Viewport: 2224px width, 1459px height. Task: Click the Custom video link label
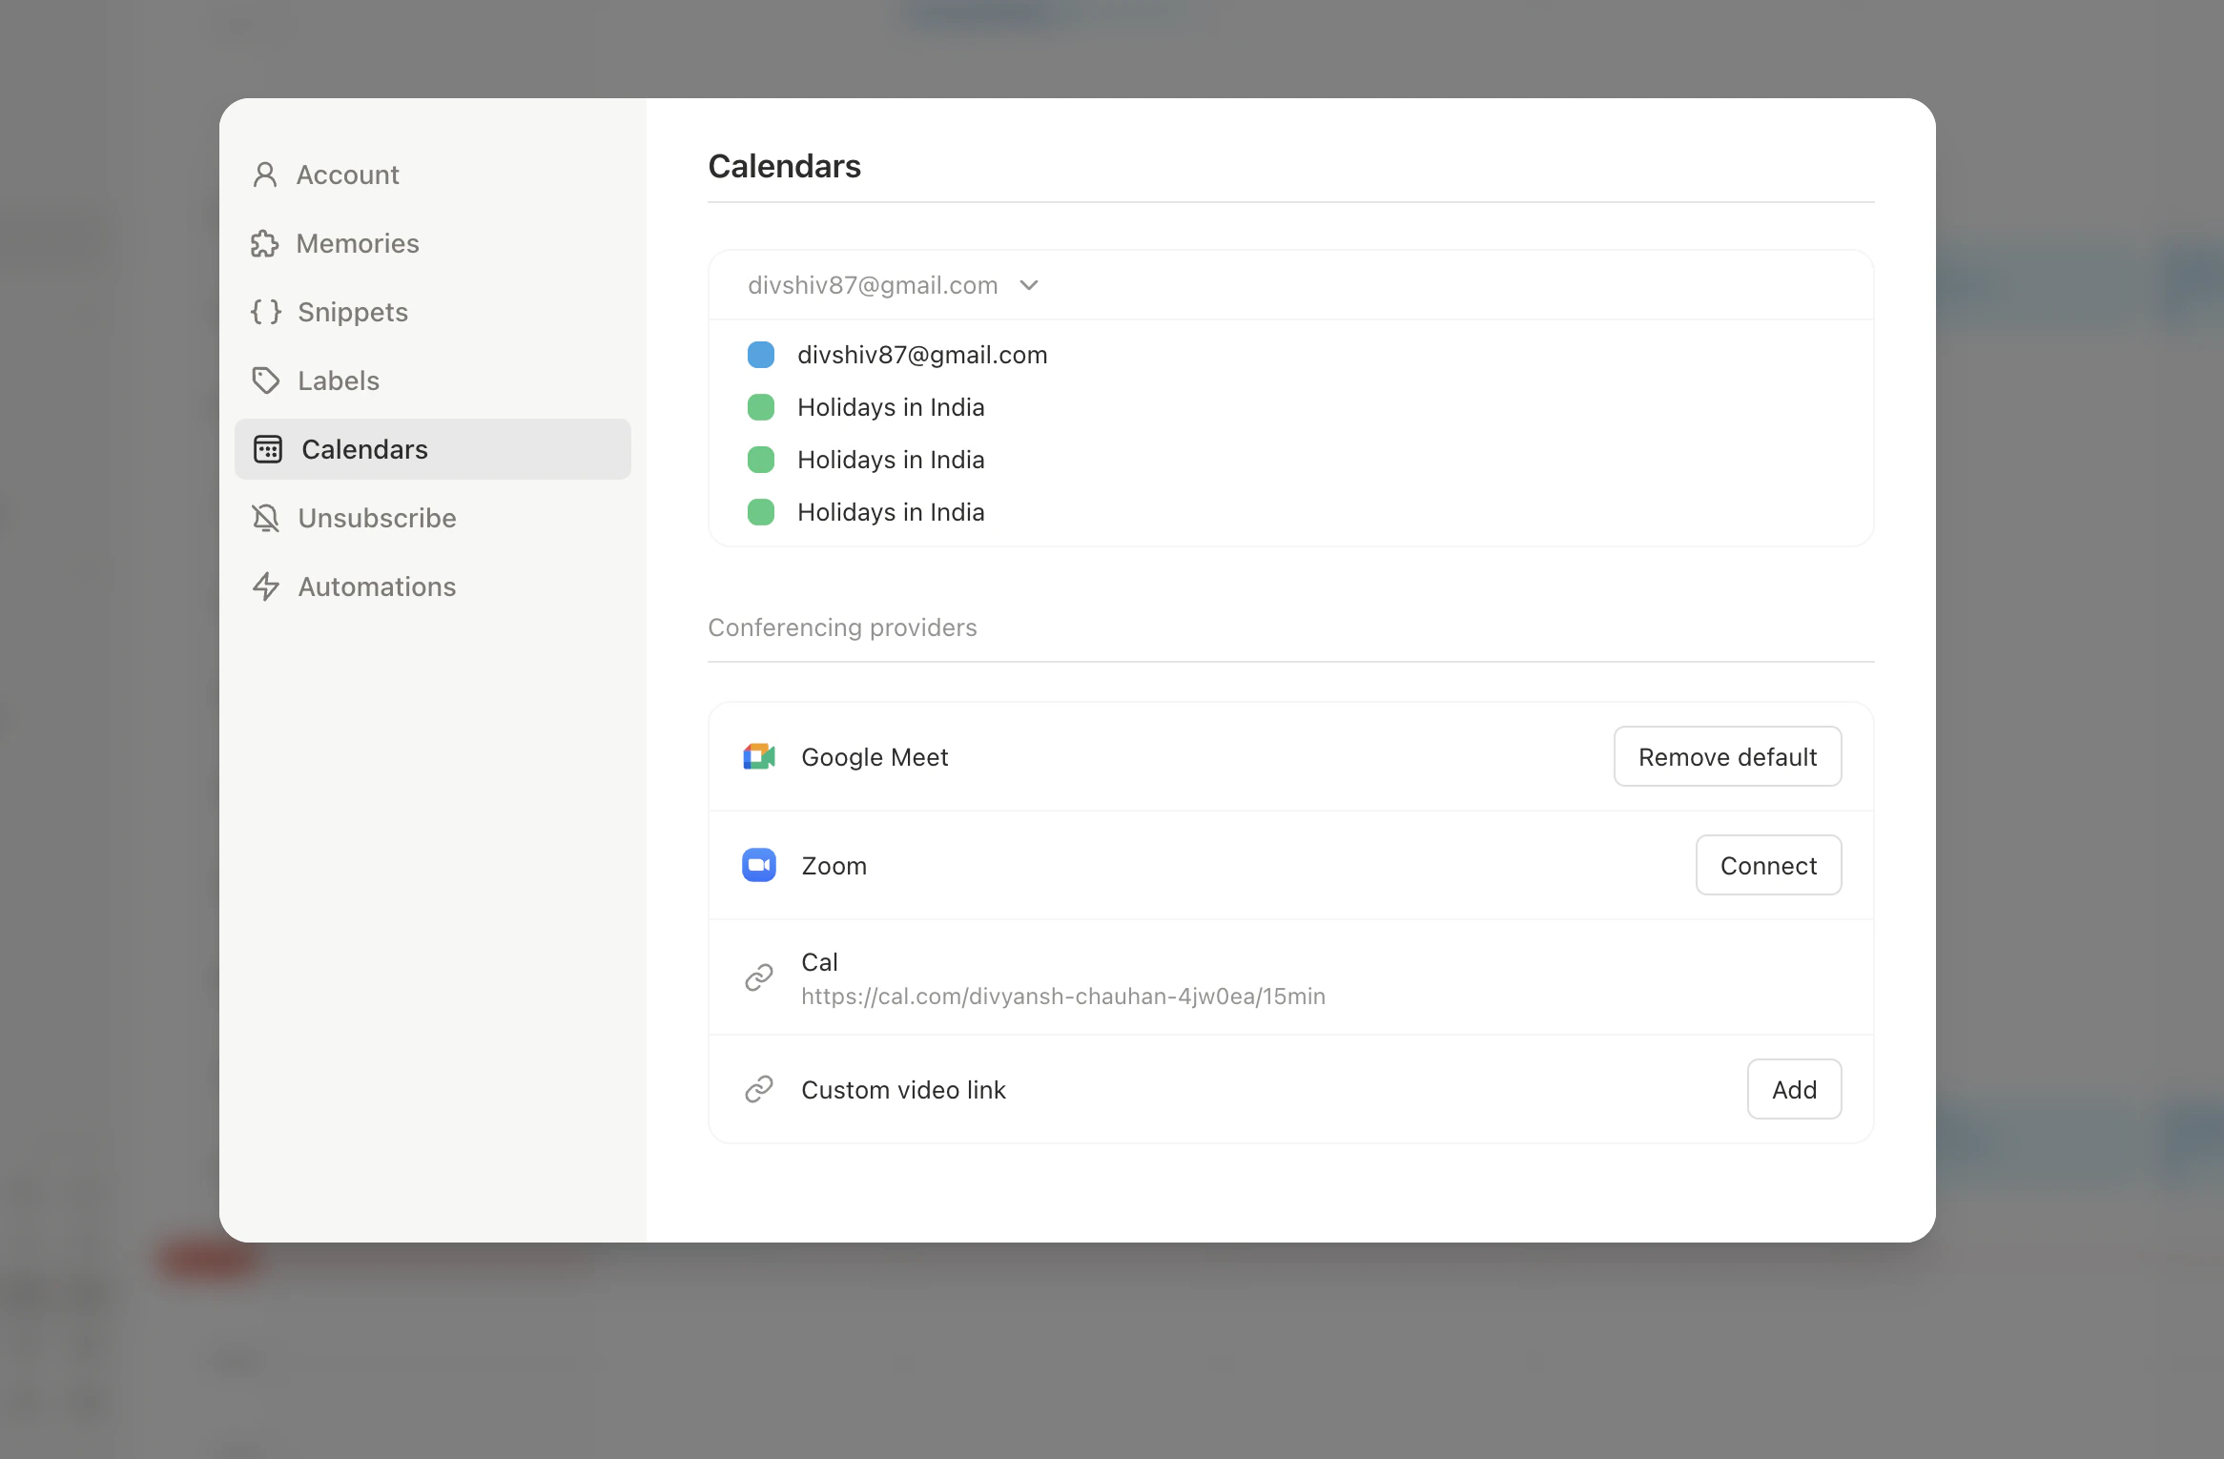point(903,1089)
